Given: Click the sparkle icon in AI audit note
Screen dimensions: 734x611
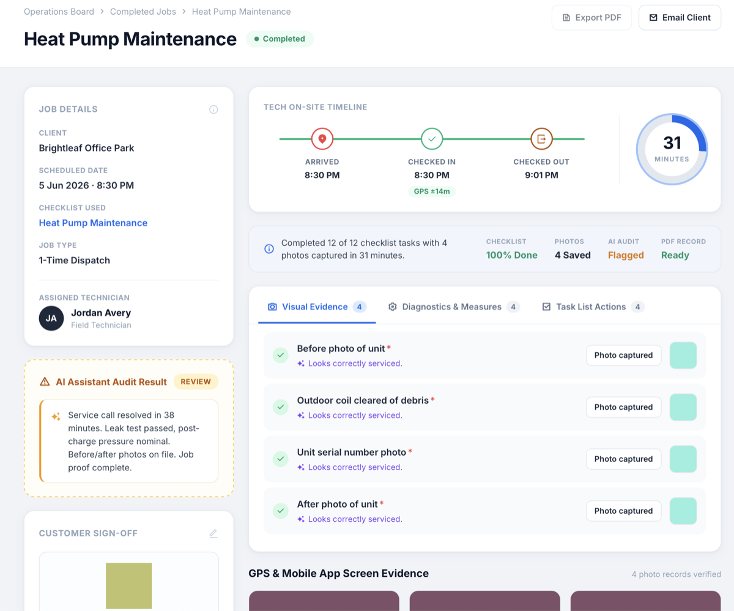Looking at the screenshot, I should (56, 417).
